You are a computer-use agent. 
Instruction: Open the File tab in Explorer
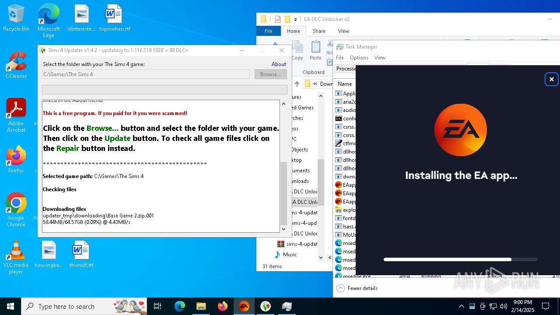click(269, 31)
